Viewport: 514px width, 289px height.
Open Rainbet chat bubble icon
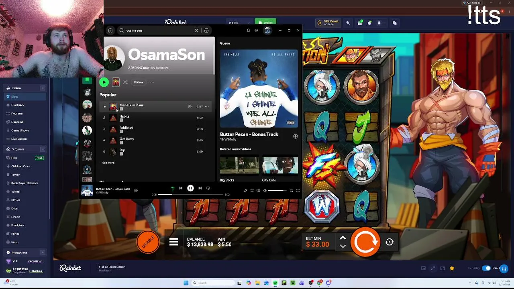click(394, 23)
